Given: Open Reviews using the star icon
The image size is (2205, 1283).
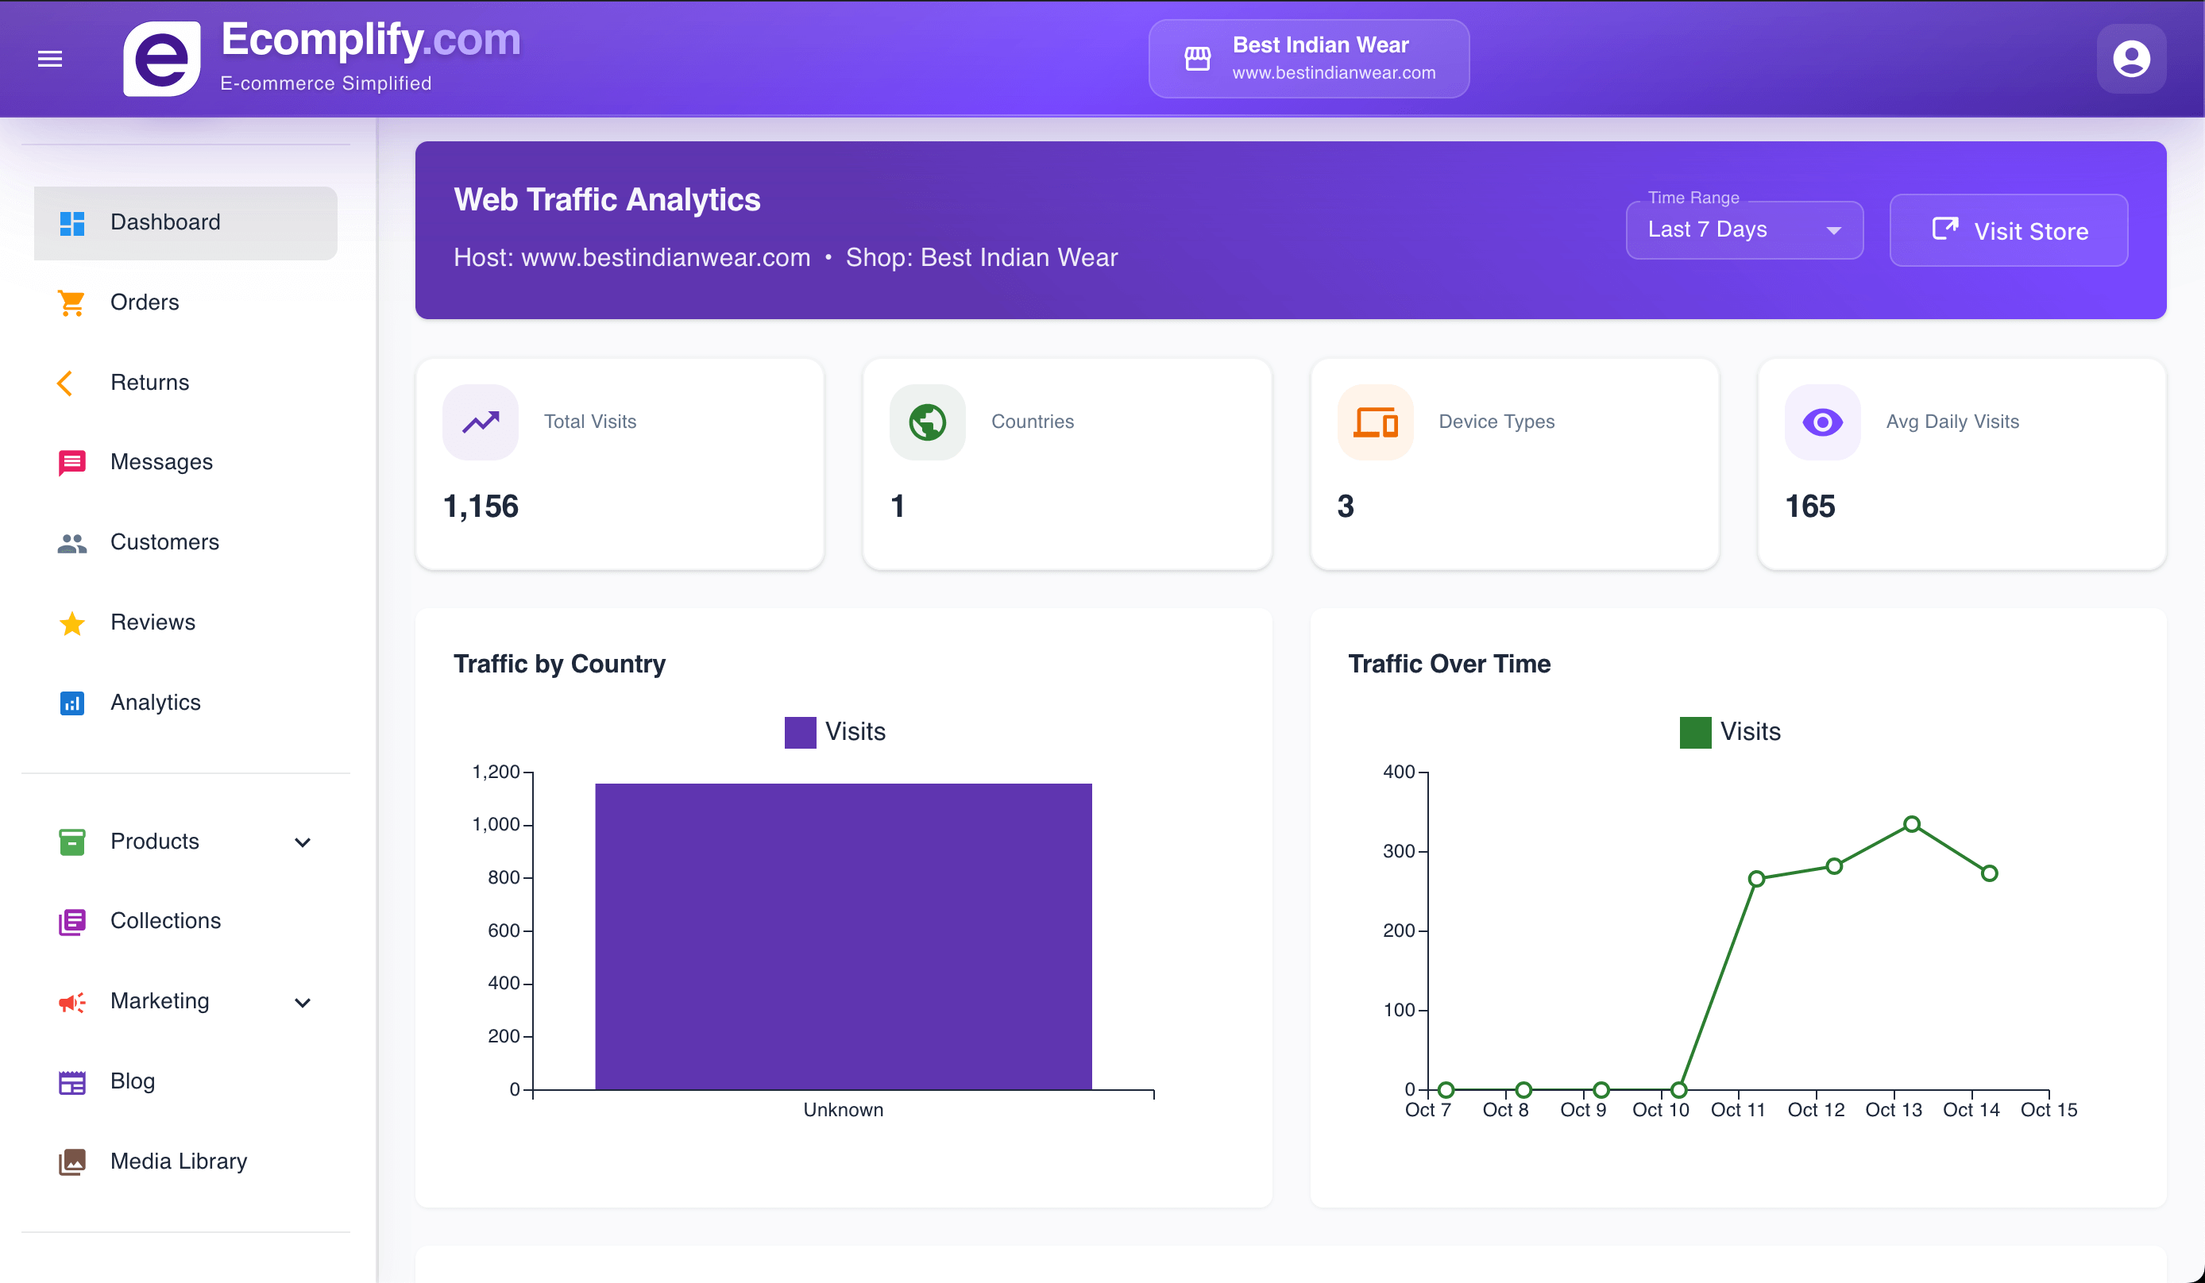Looking at the screenshot, I should 70,622.
